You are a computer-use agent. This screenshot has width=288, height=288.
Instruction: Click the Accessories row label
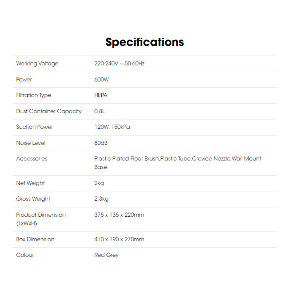(x=32, y=159)
